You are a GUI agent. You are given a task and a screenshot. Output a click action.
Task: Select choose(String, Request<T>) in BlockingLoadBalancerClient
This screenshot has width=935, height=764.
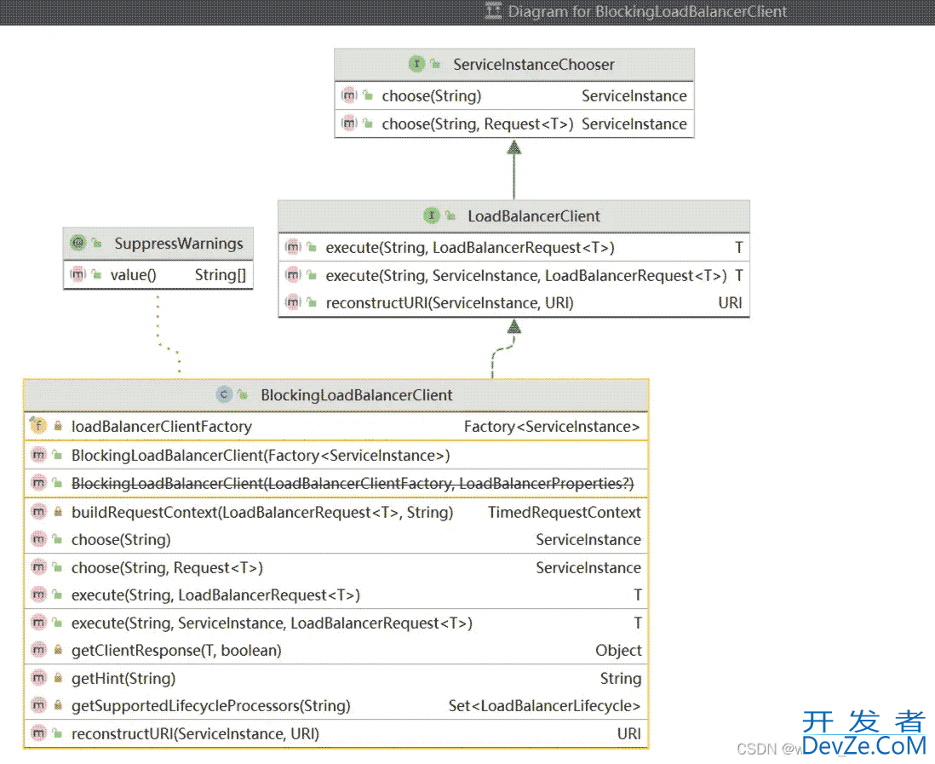(x=336, y=567)
